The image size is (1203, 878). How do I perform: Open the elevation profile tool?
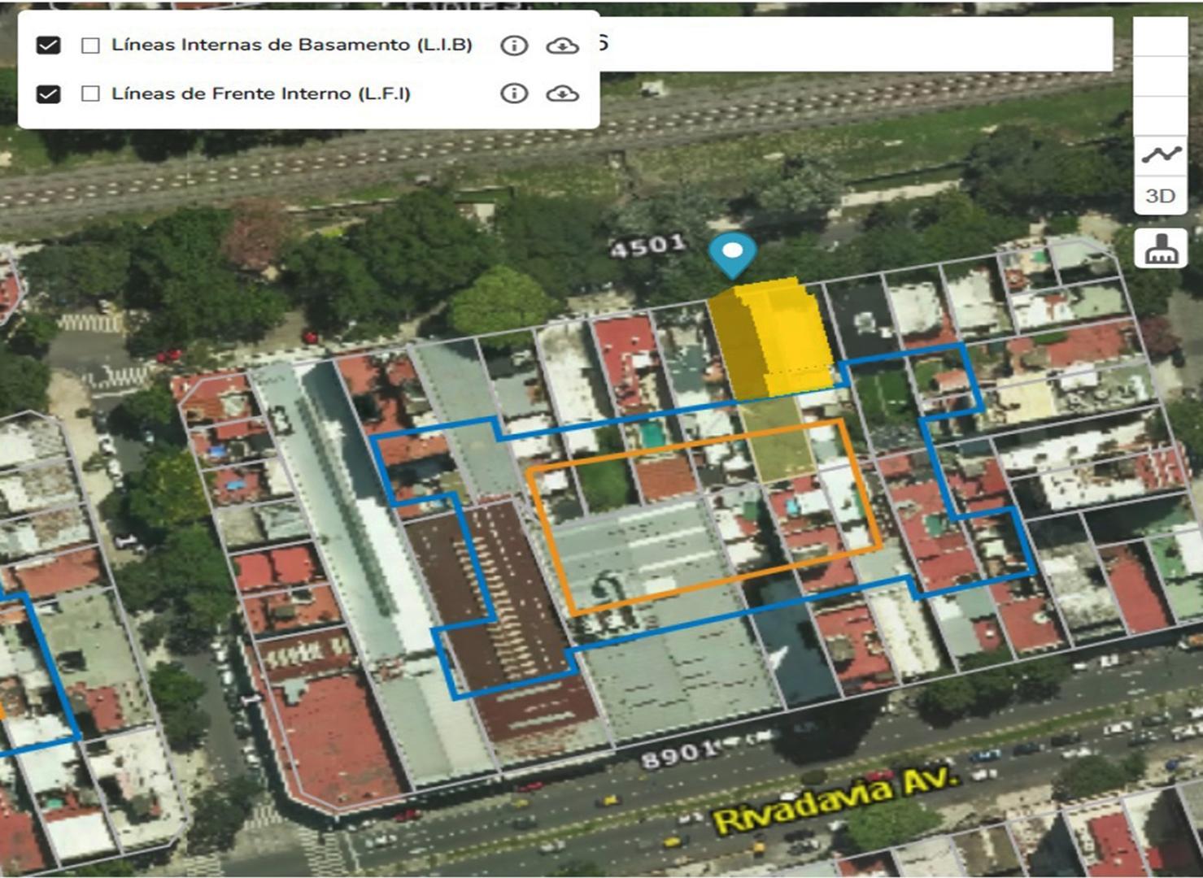pyautogui.click(x=1162, y=153)
